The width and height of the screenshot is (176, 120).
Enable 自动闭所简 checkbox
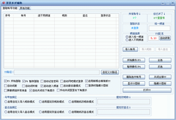23,86
